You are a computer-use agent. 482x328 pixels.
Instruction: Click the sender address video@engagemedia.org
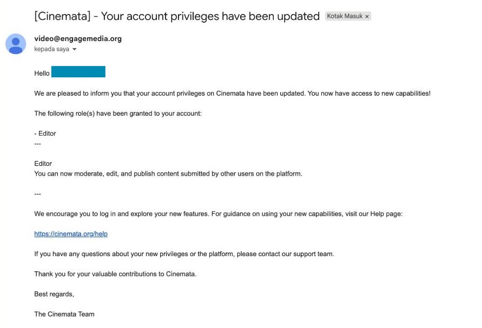78,38
